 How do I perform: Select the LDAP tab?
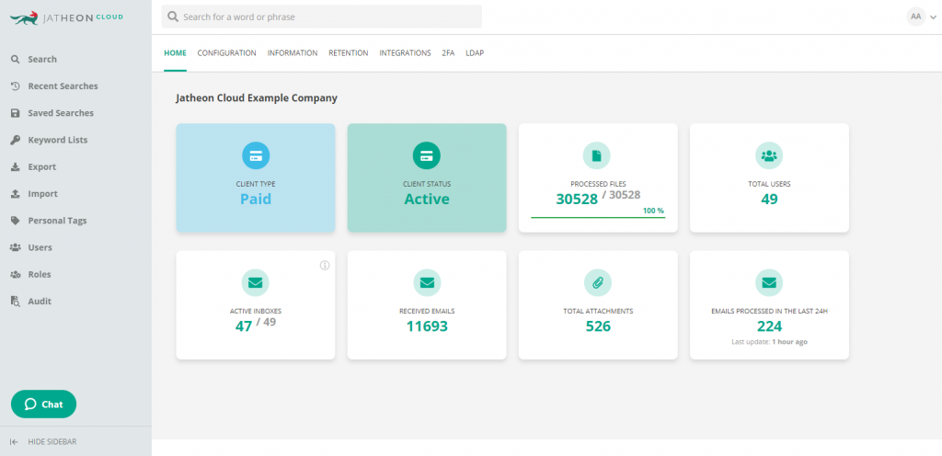[x=475, y=52]
